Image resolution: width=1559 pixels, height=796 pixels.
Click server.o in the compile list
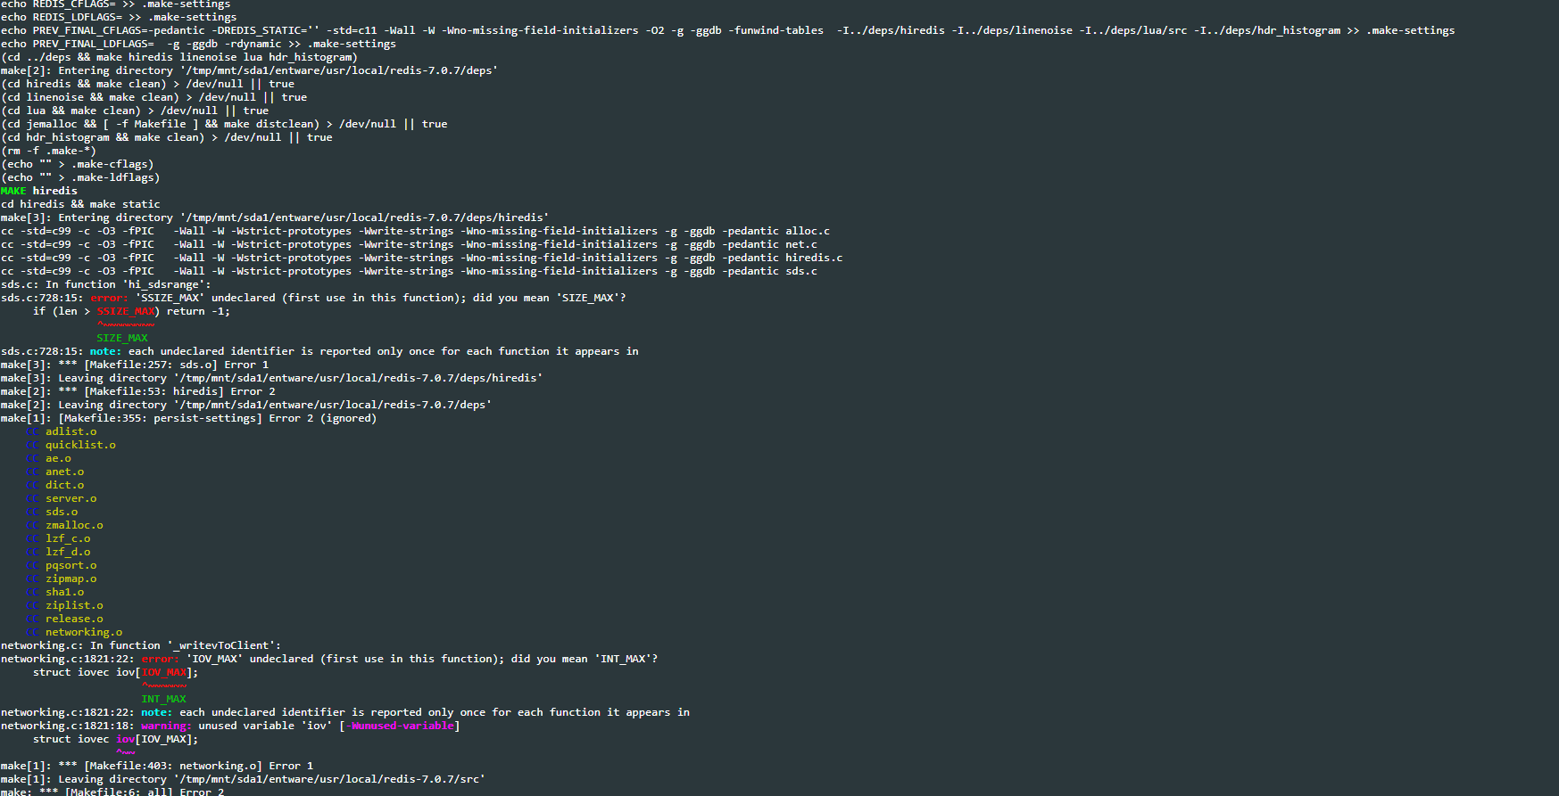(x=71, y=498)
